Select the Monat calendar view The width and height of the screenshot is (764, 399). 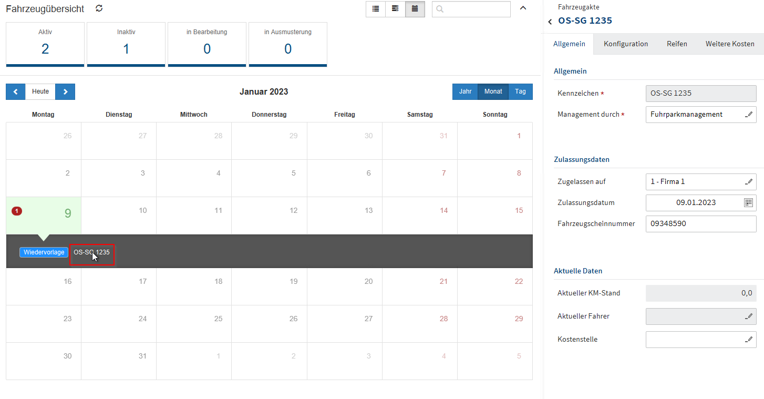[x=493, y=91]
